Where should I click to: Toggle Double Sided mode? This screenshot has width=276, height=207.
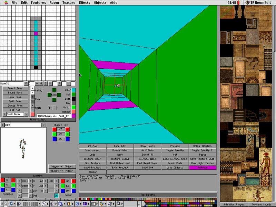coord(120,150)
